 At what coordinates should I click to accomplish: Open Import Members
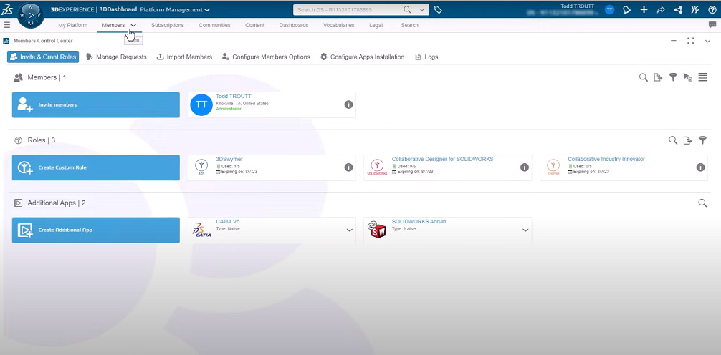[x=184, y=57]
